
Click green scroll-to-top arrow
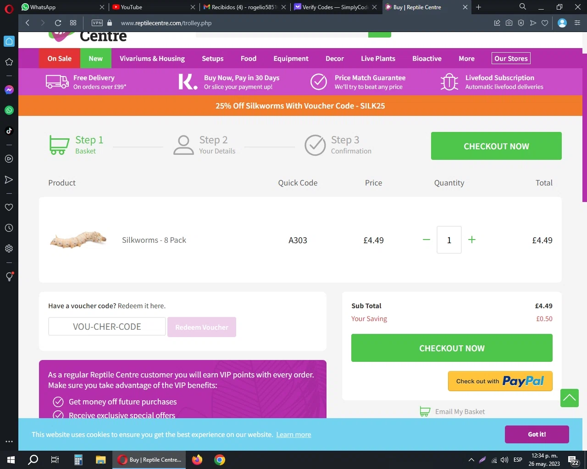[570, 398]
